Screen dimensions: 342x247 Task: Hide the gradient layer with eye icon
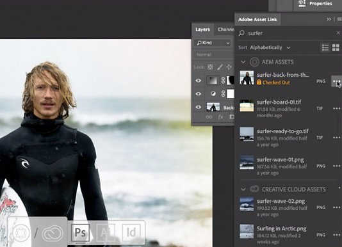[199, 81]
